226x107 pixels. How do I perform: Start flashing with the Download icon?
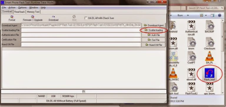54,17
